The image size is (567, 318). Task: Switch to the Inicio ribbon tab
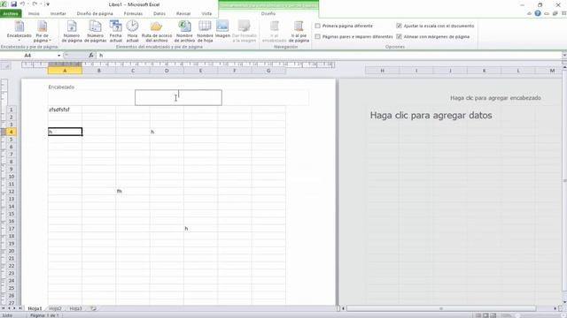tap(34, 13)
